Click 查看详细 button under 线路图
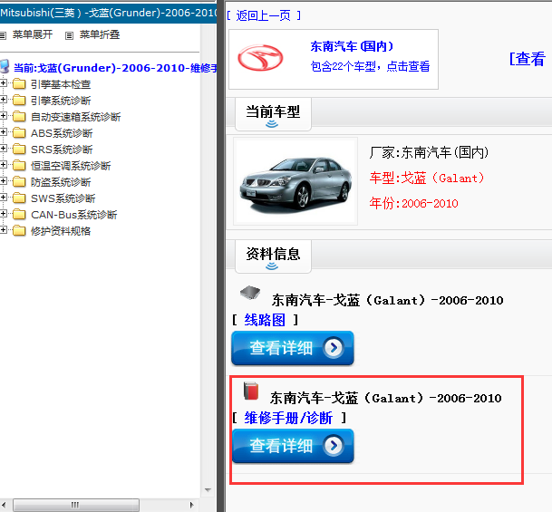 pos(293,348)
